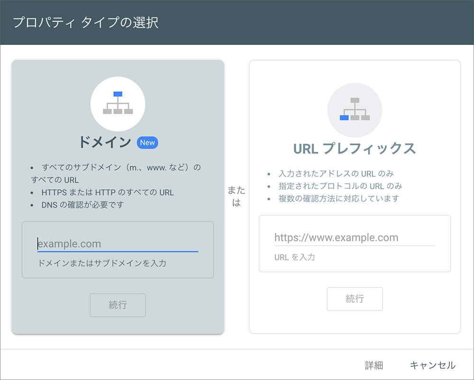This screenshot has width=474, height=380.
Task: Click the 続行 button under URL prefix
Action: 355,299
